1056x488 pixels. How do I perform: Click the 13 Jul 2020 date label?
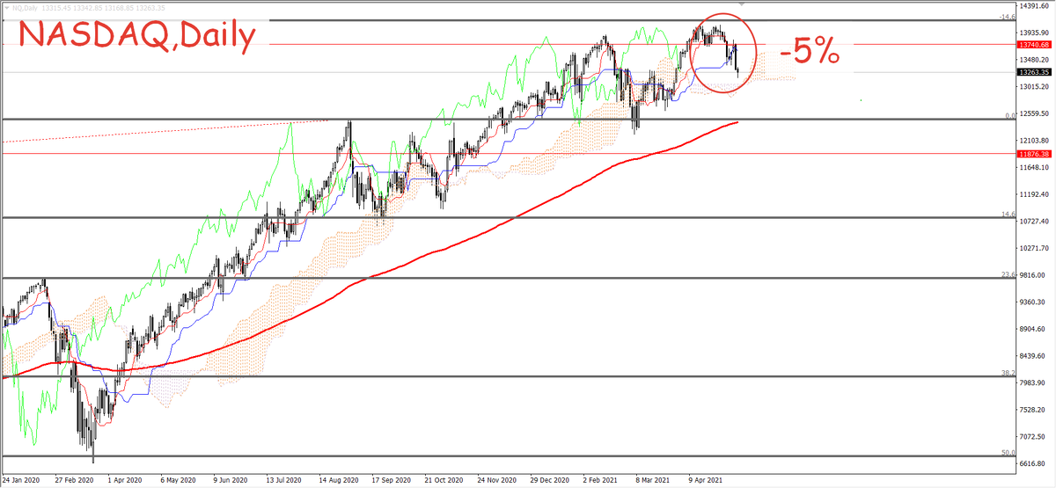pyautogui.click(x=284, y=481)
